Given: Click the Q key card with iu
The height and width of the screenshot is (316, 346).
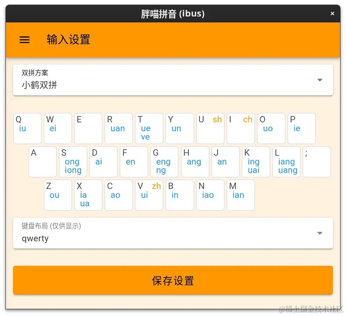Looking at the screenshot, I should click(27, 129).
